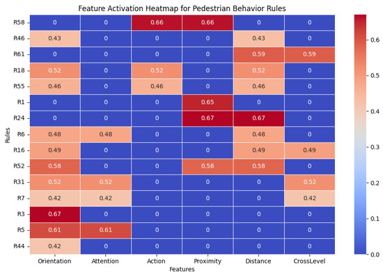Click the Rules y-axis title
The image size is (383, 276).
click(x=8, y=135)
